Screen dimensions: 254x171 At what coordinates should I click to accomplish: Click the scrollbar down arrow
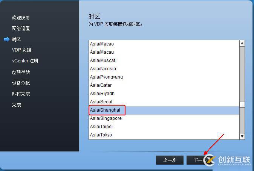[x=242, y=136]
